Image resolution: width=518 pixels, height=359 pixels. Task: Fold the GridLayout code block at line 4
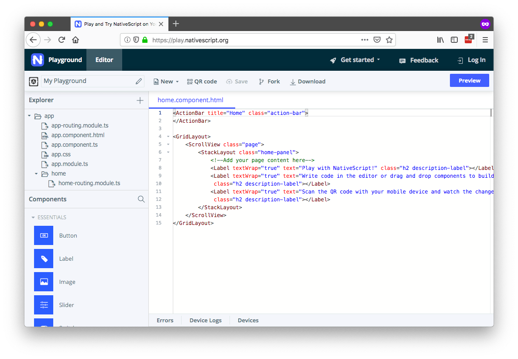click(168, 137)
